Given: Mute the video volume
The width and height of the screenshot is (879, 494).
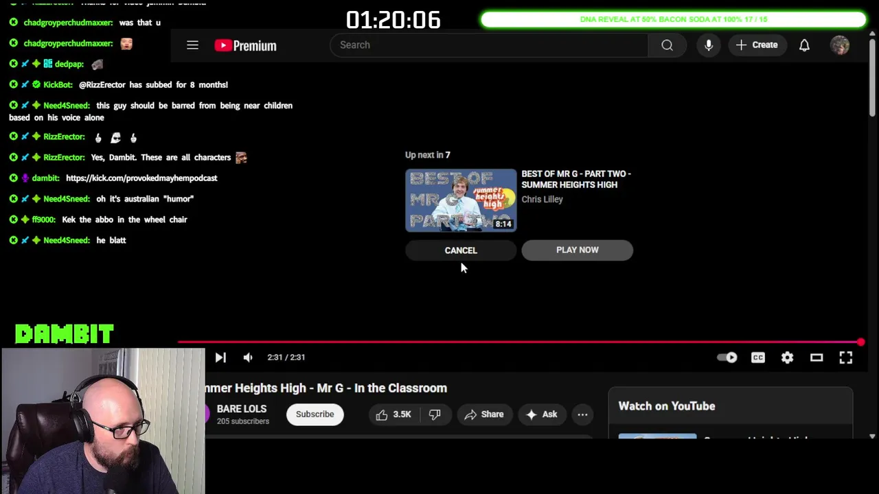Looking at the screenshot, I should pos(248,357).
